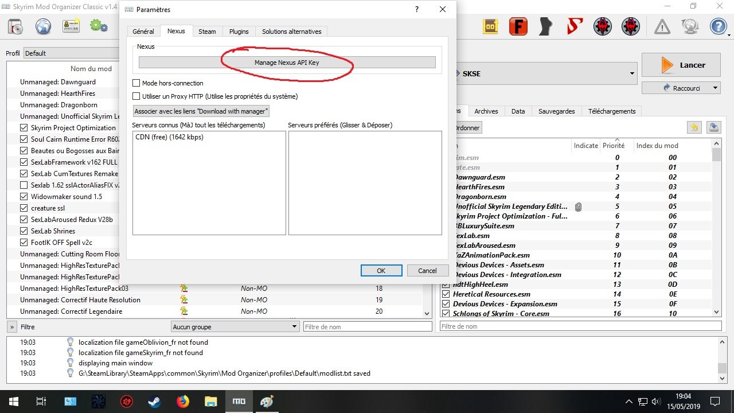
Task: Open the warning triangle problems icon
Action: pyautogui.click(x=662, y=26)
